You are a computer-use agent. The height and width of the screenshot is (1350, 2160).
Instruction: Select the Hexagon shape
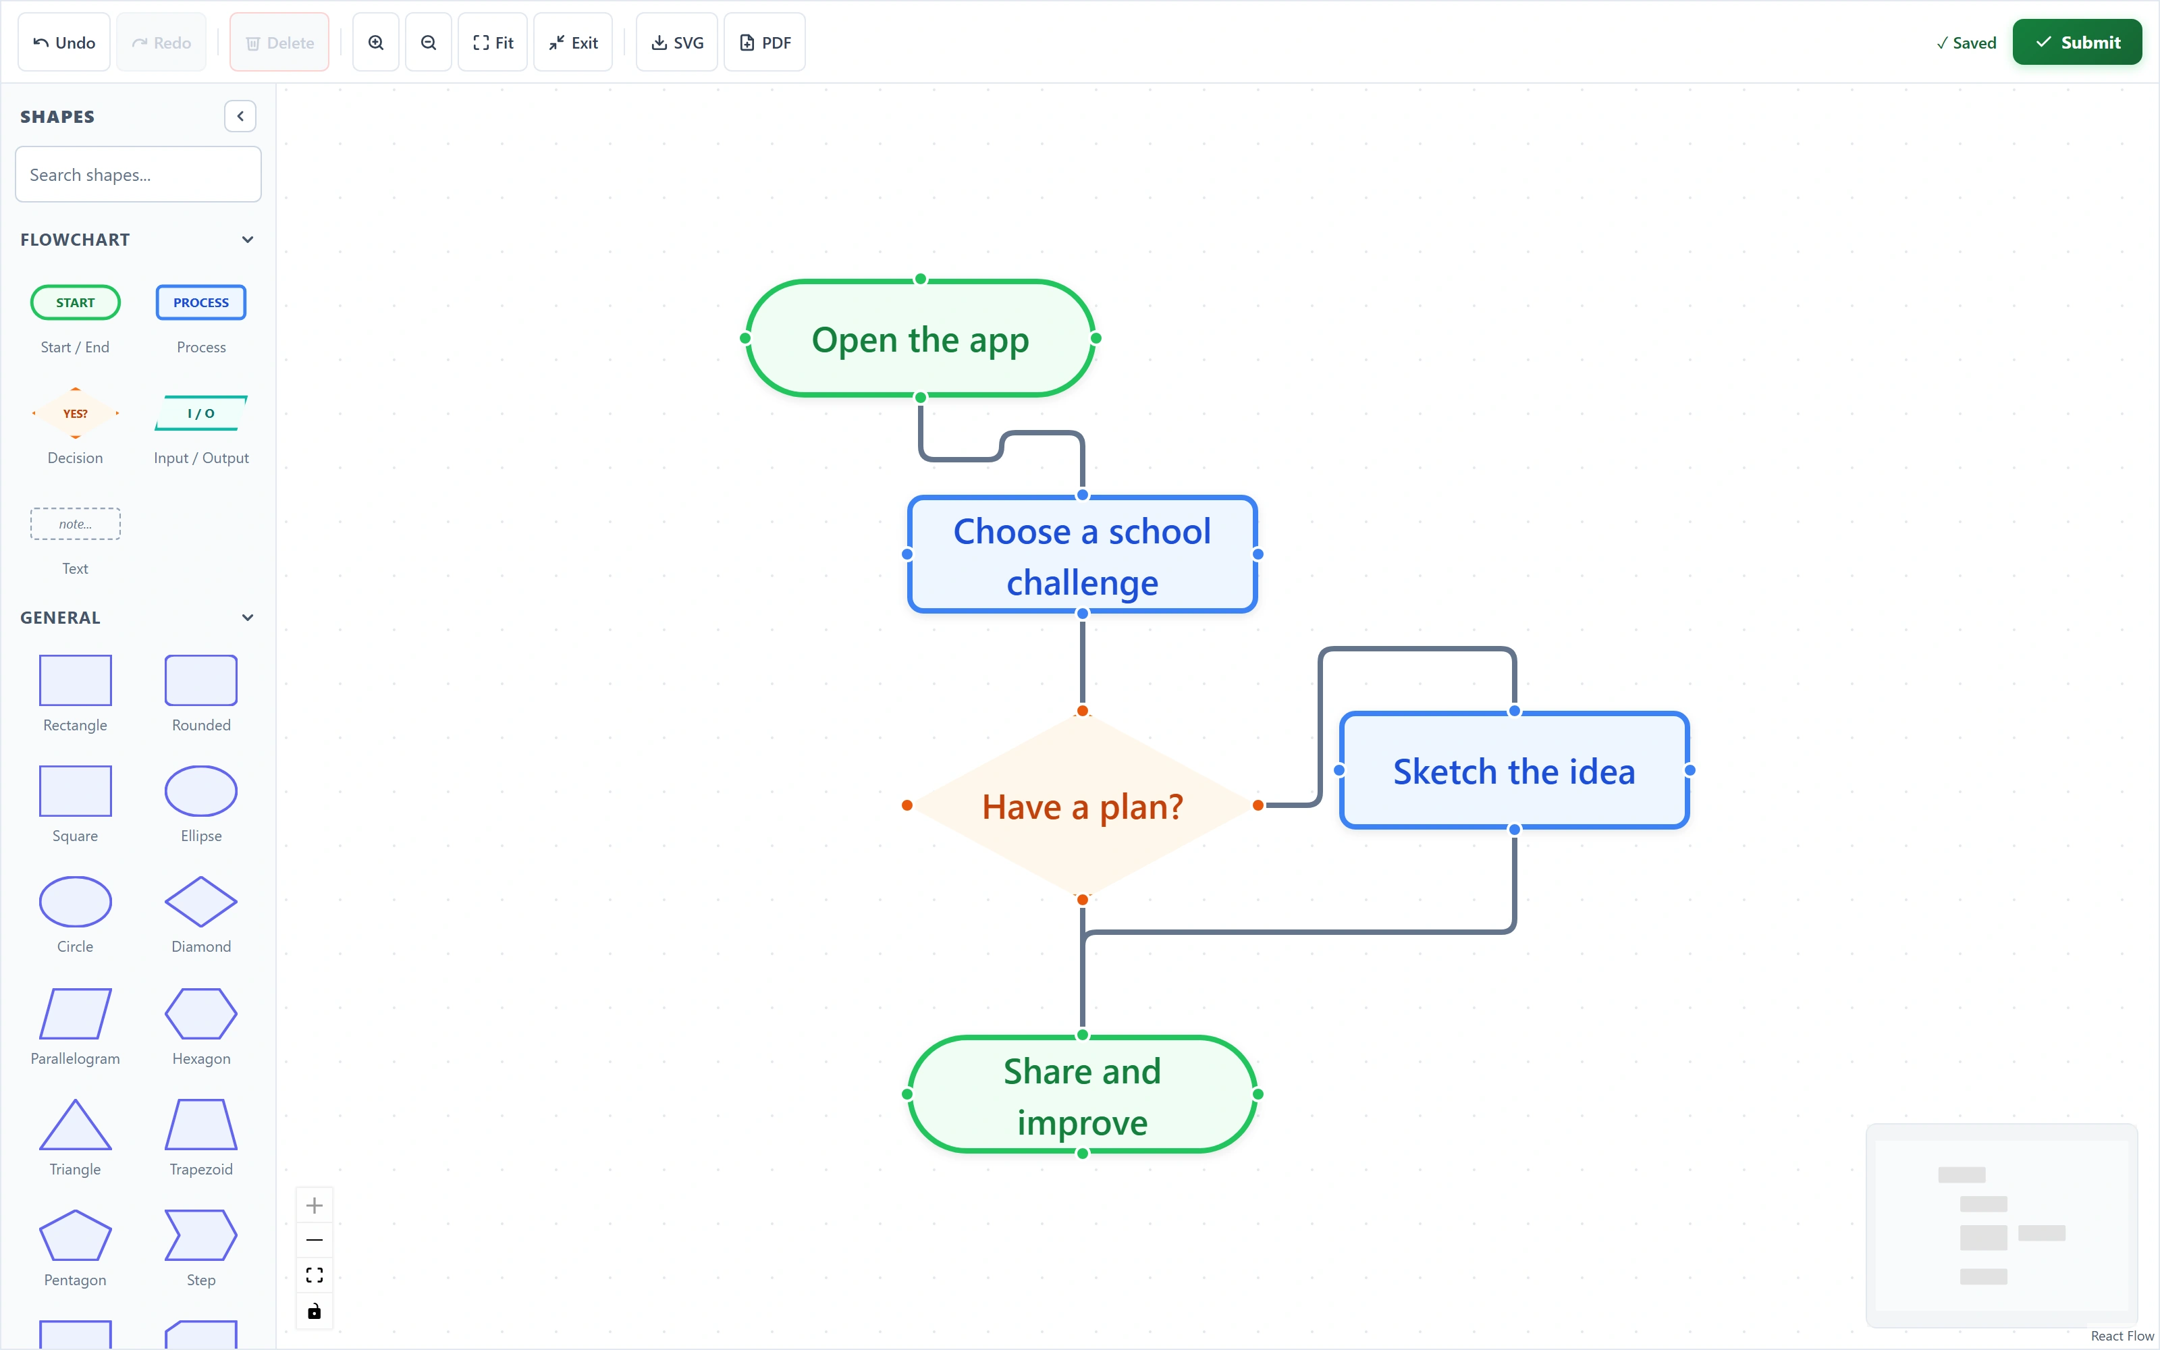(x=201, y=1027)
